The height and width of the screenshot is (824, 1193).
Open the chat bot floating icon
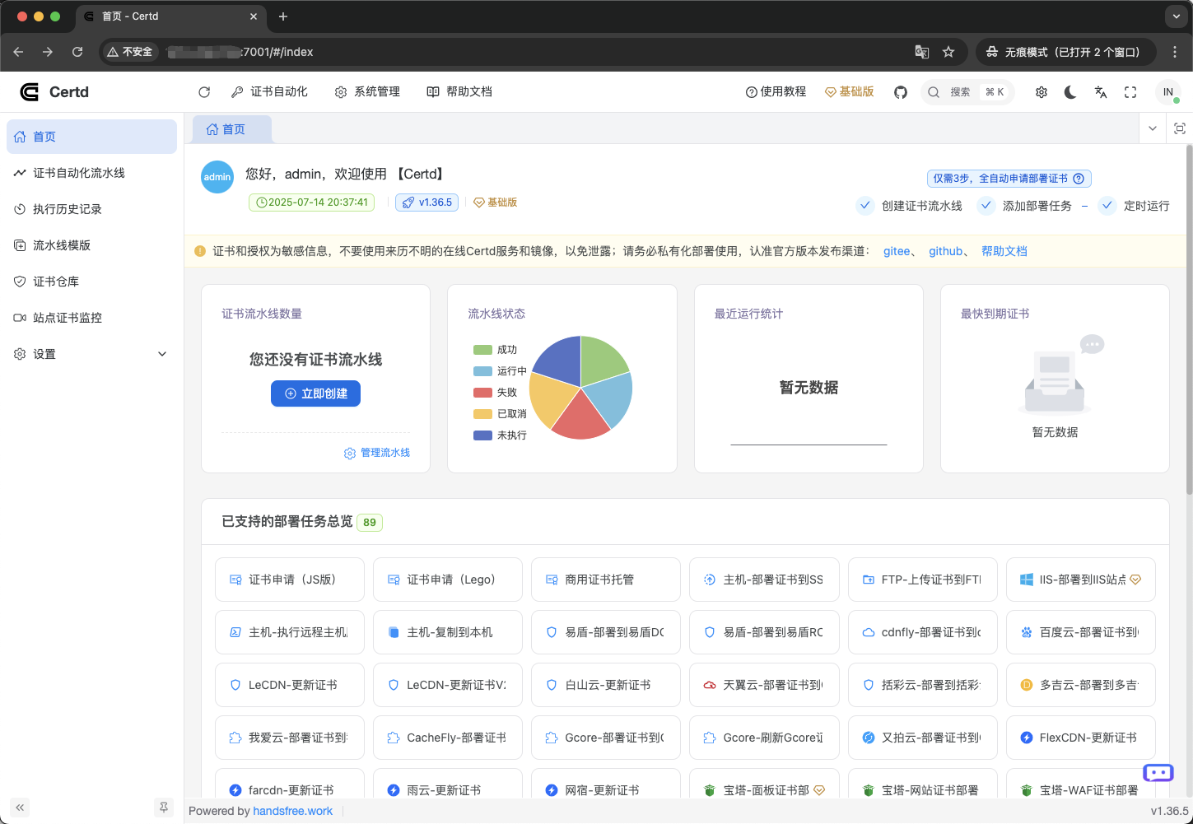click(x=1158, y=773)
